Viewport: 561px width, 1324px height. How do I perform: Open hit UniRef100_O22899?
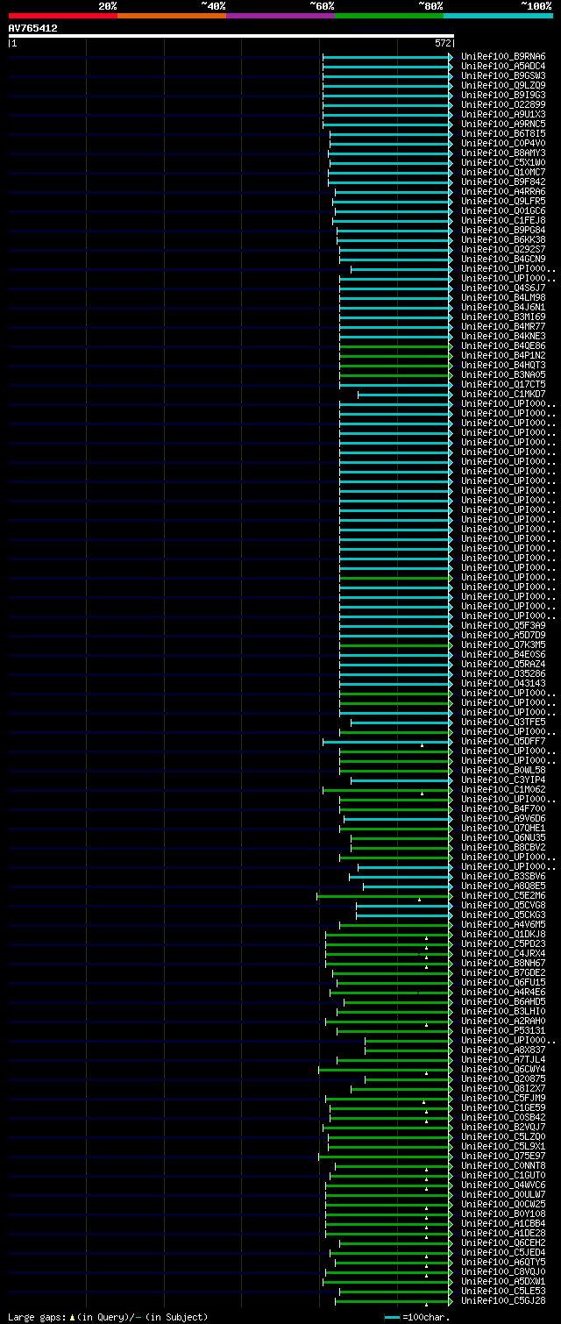coord(503,105)
